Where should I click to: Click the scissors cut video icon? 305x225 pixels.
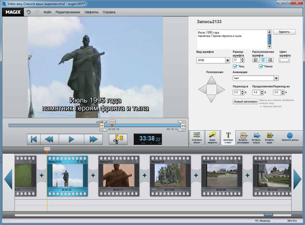(118, 139)
